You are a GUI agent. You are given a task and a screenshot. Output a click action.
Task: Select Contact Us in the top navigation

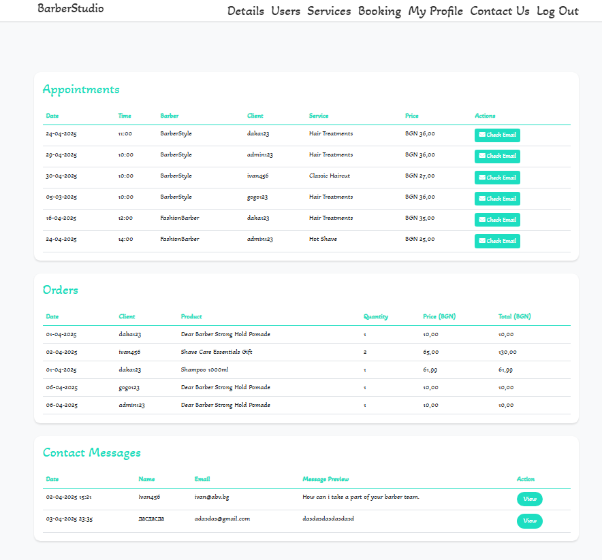[x=499, y=11]
